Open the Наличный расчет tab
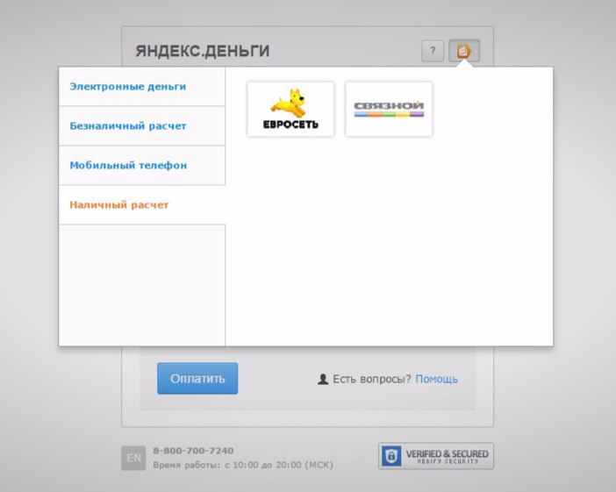 142,204
